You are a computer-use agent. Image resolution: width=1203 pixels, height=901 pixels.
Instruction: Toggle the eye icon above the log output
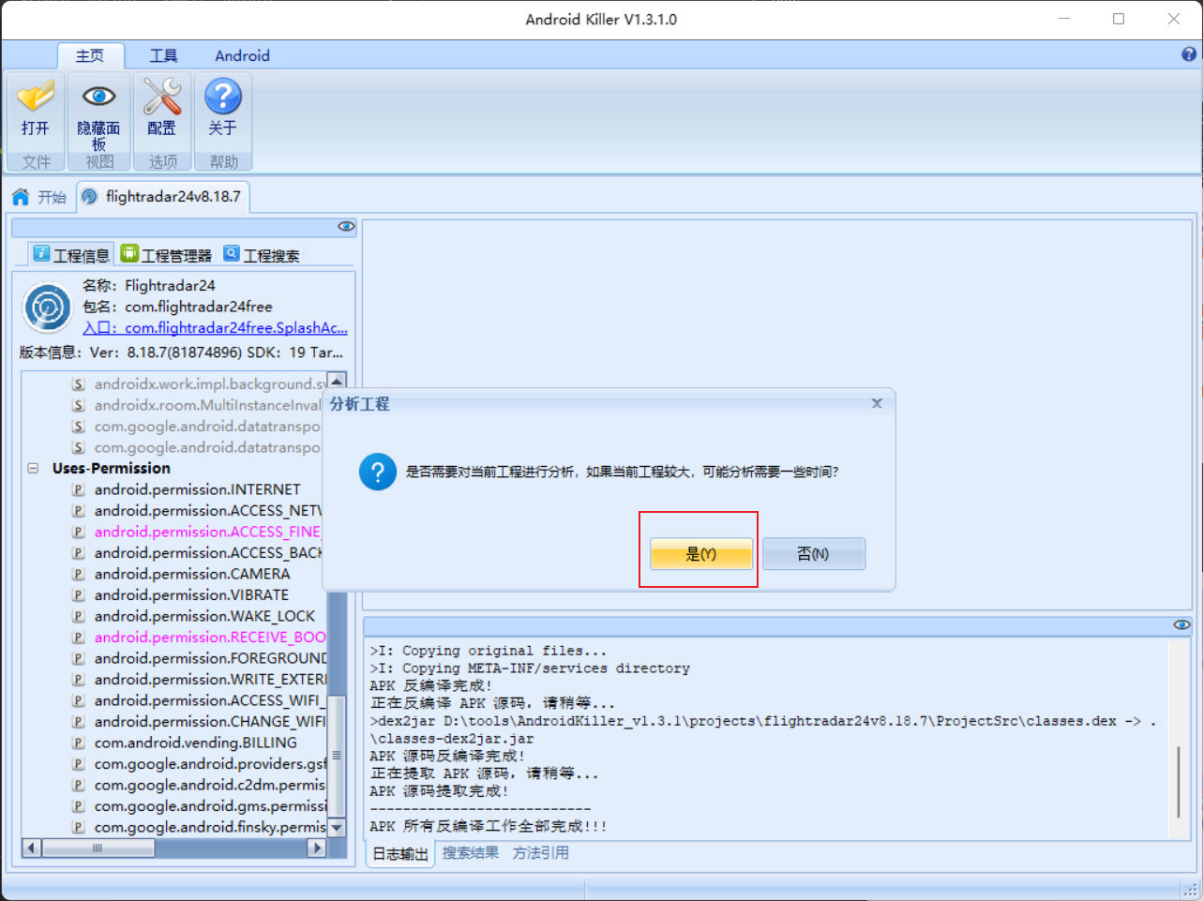pyautogui.click(x=1180, y=624)
